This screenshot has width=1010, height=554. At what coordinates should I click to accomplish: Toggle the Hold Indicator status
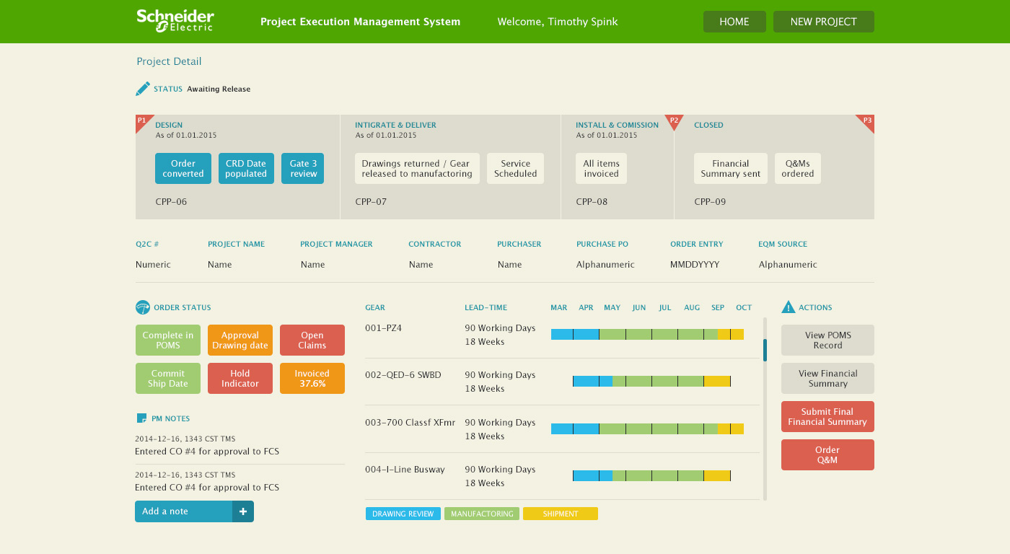(x=240, y=378)
